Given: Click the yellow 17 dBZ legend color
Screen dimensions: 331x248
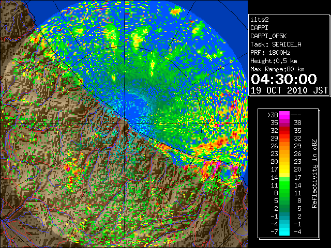Looking at the screenshot, I should point(284,169).
